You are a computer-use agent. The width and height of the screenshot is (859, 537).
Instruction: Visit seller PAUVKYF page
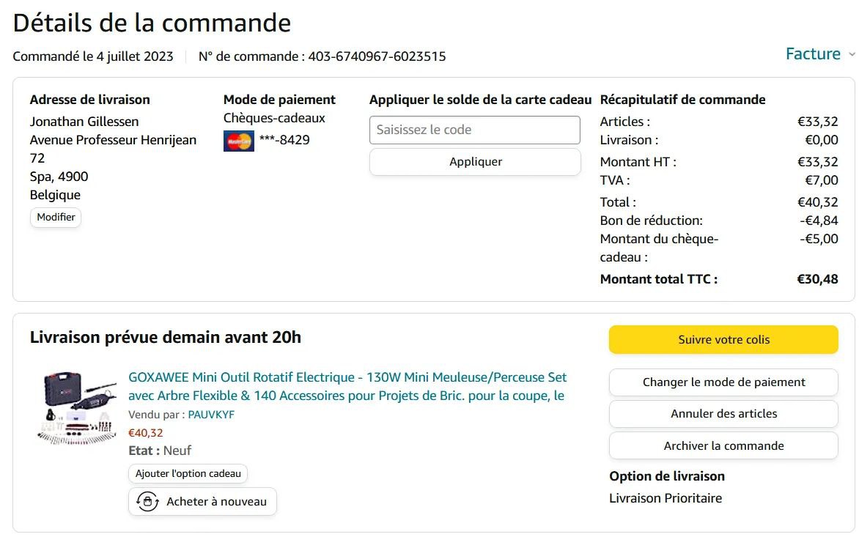[x=211, y=415]
